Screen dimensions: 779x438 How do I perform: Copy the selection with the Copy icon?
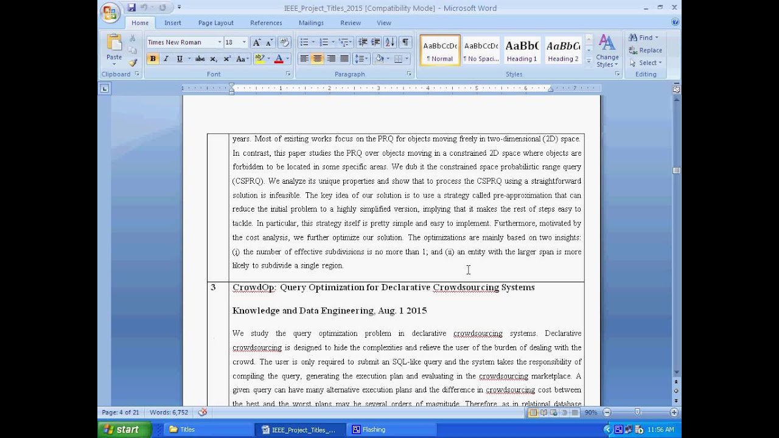(x=133, y=50)
